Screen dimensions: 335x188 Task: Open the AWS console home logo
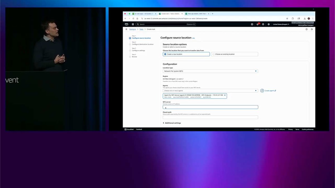[x=126, y=24]
